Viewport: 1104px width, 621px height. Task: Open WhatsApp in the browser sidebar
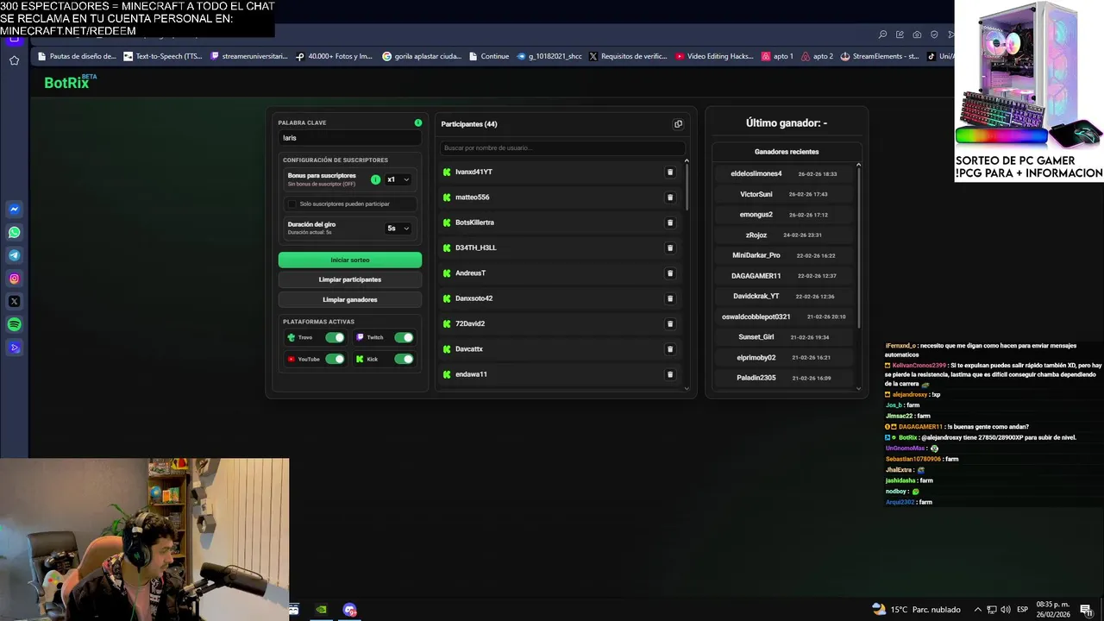15,233
